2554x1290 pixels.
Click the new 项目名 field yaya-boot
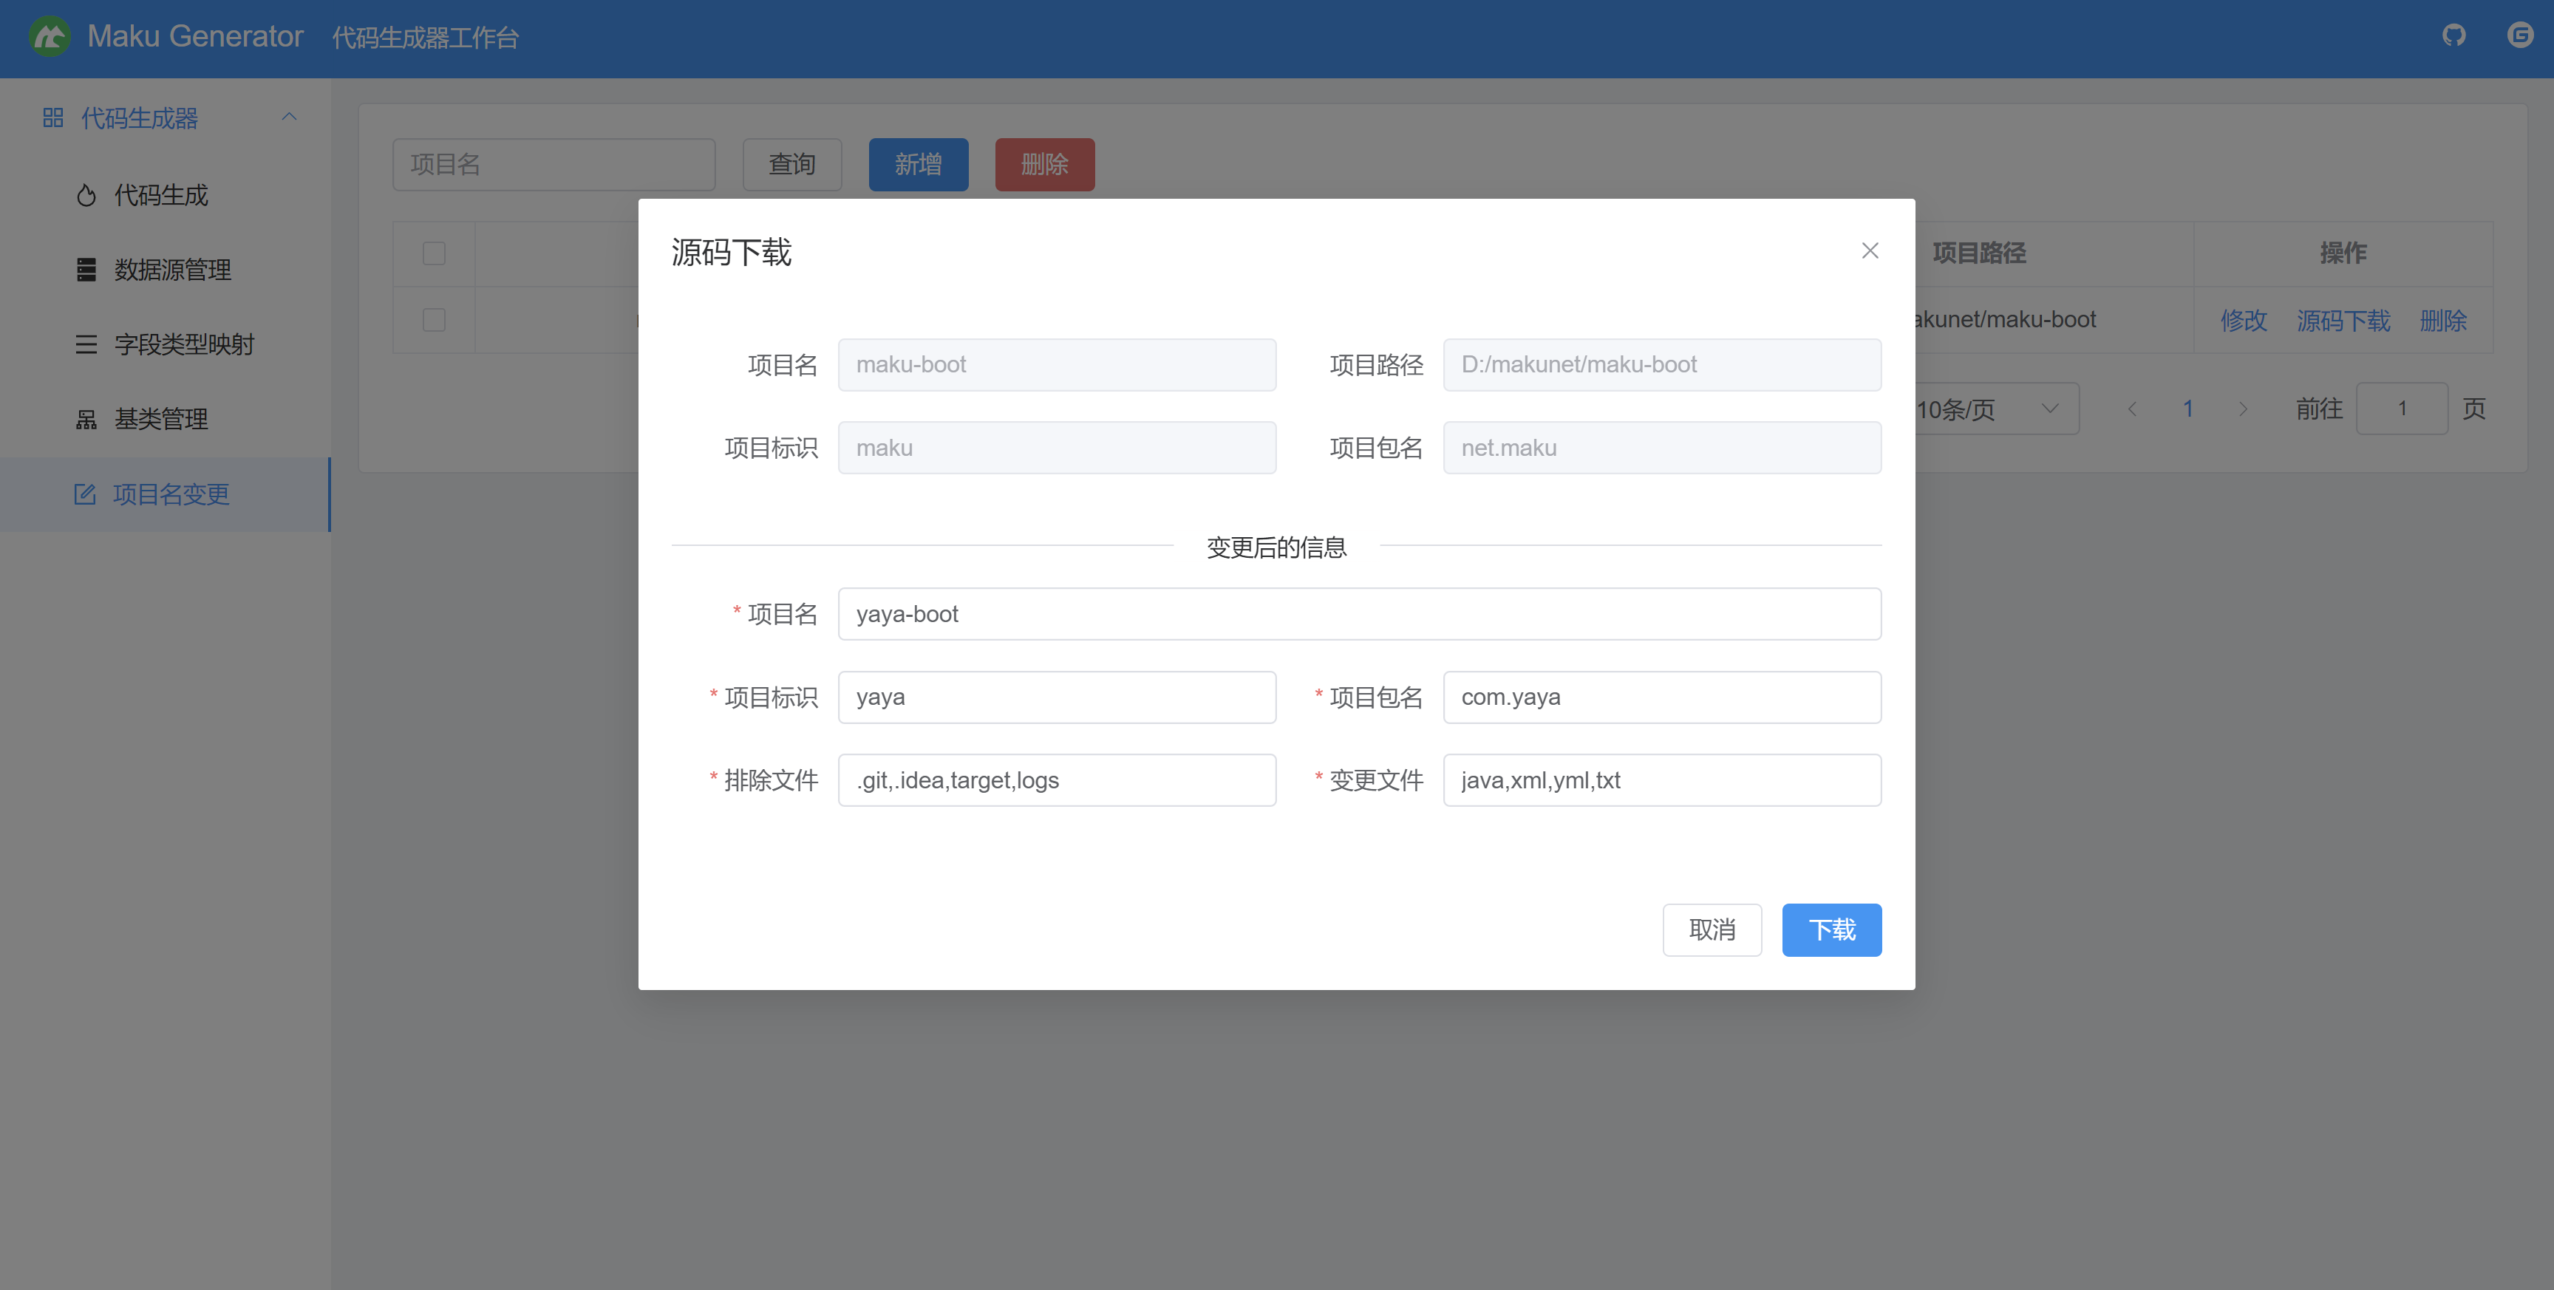[x=1358, y=614]
